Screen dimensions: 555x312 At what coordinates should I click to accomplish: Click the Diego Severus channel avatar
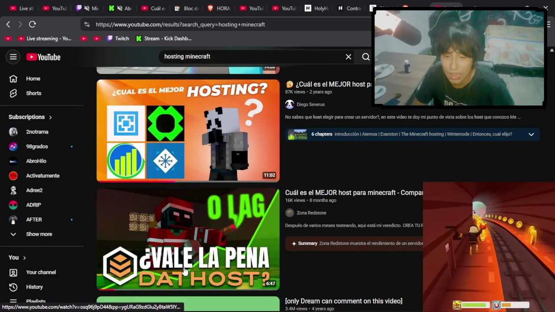coord(290,104)
